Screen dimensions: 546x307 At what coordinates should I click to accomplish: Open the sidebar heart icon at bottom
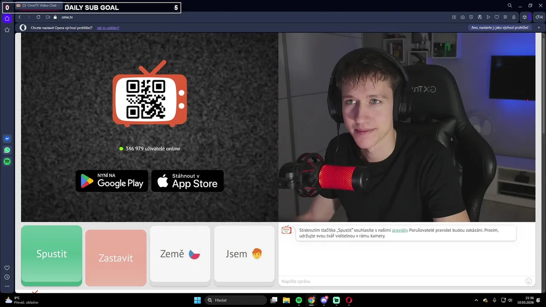7,268
